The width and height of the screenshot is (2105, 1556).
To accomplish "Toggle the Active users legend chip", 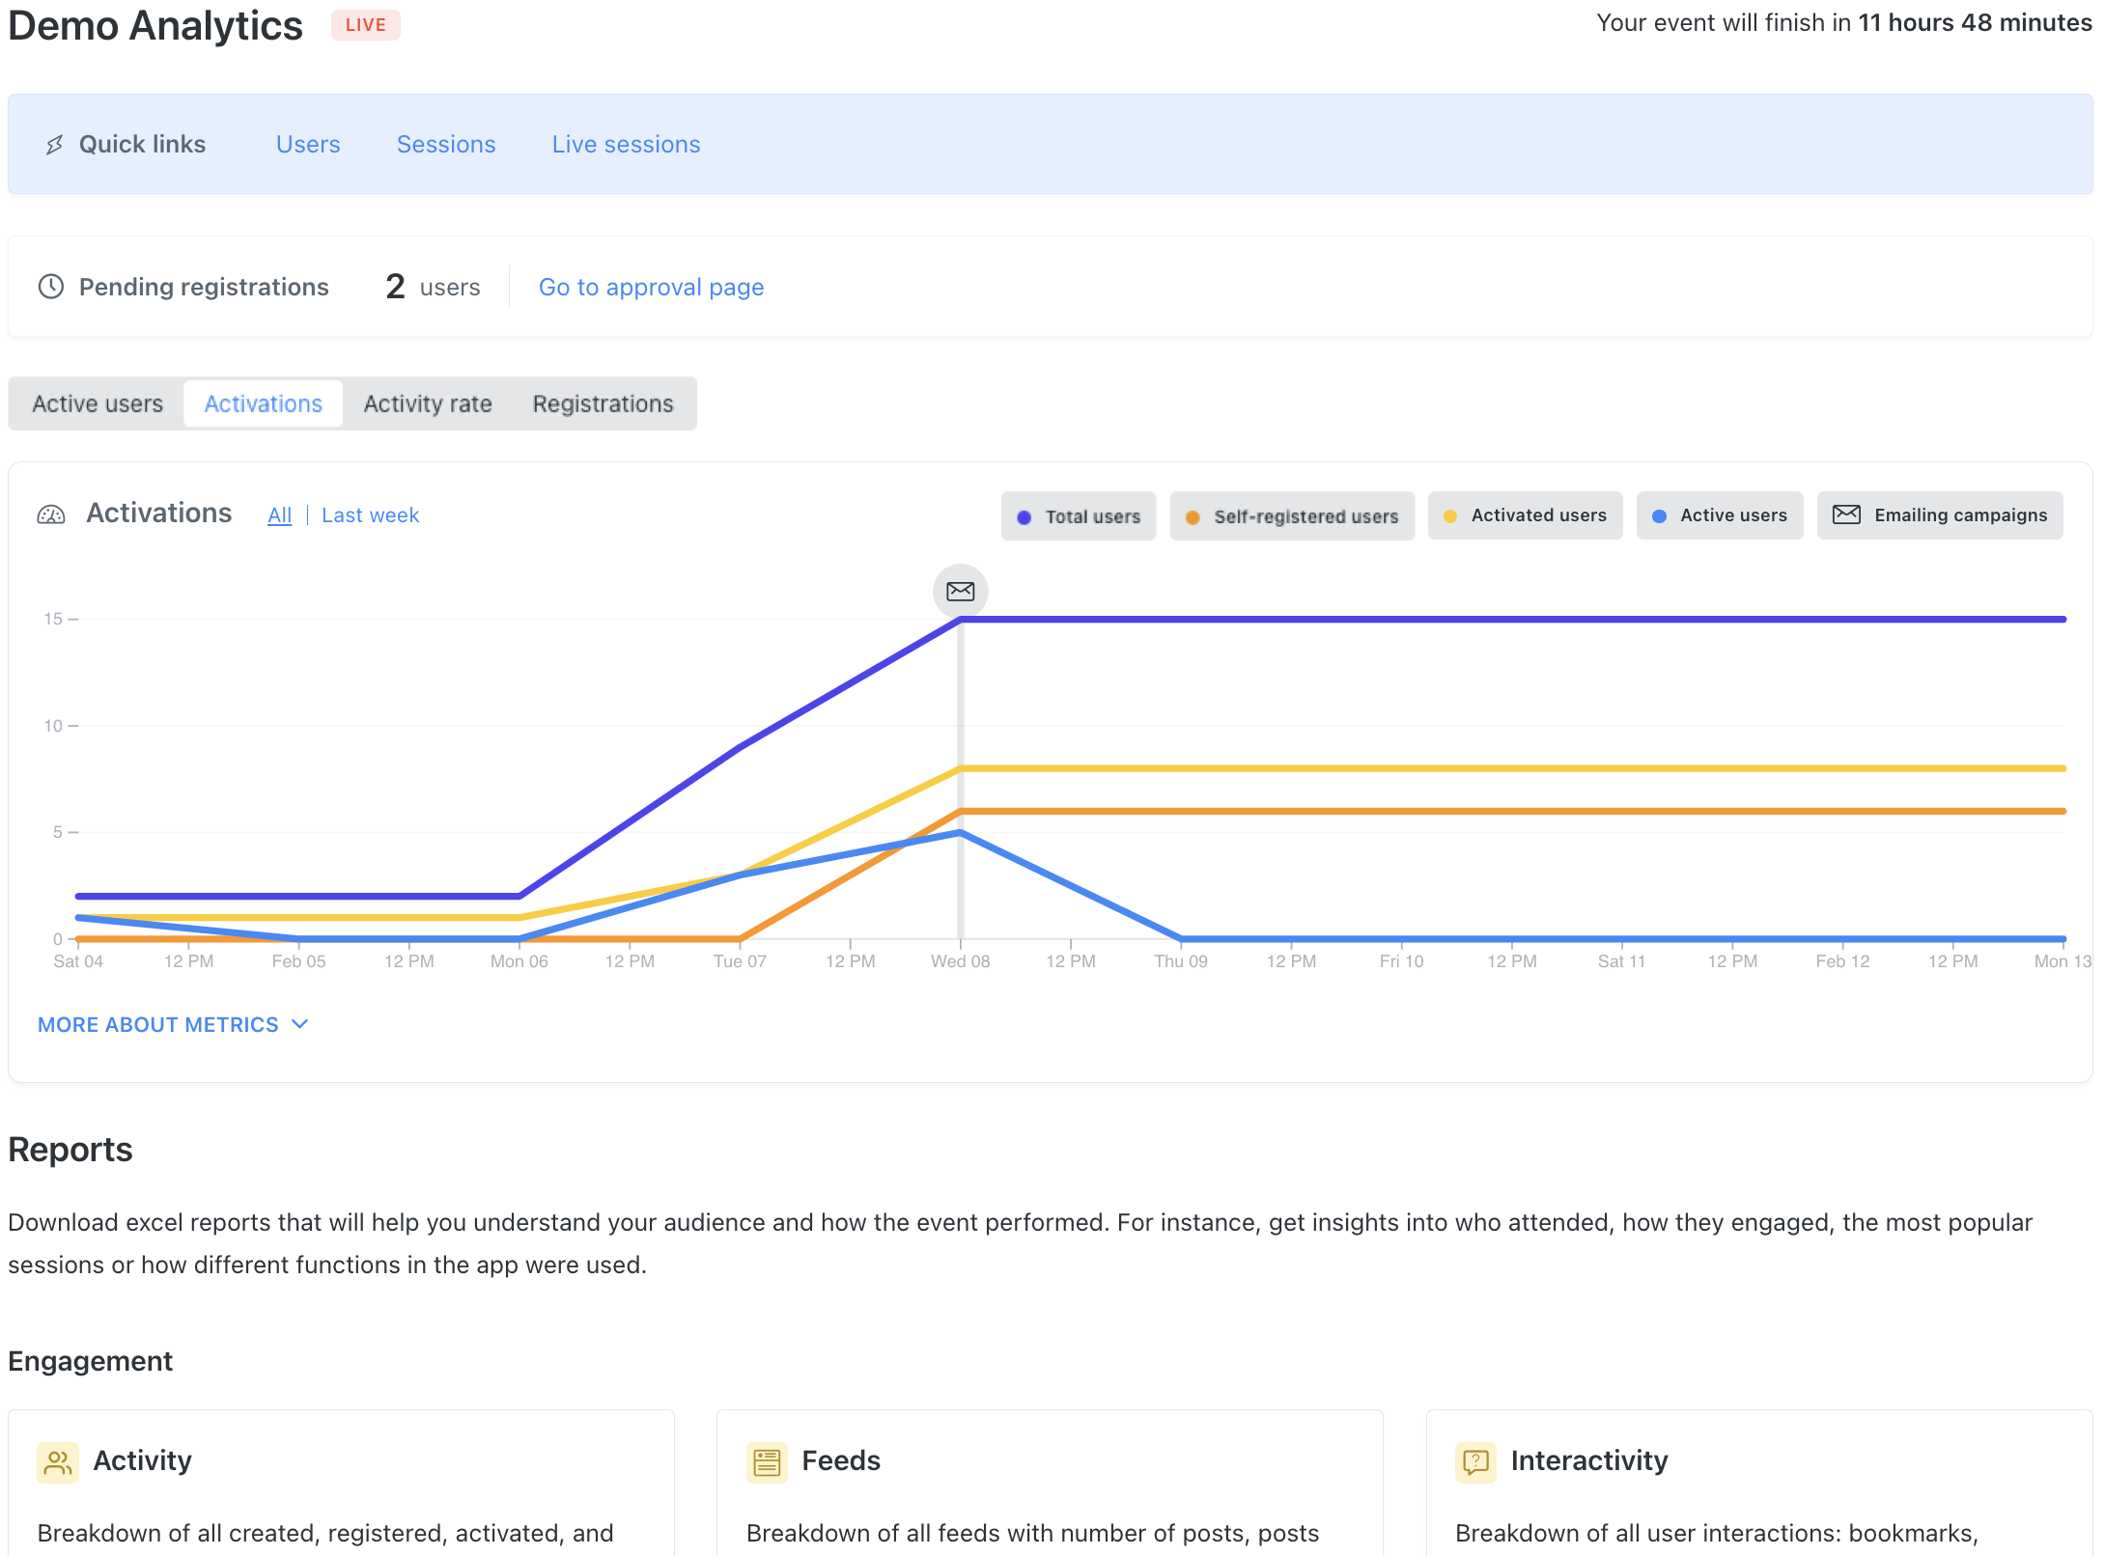I will click(x=1720, y=515).
